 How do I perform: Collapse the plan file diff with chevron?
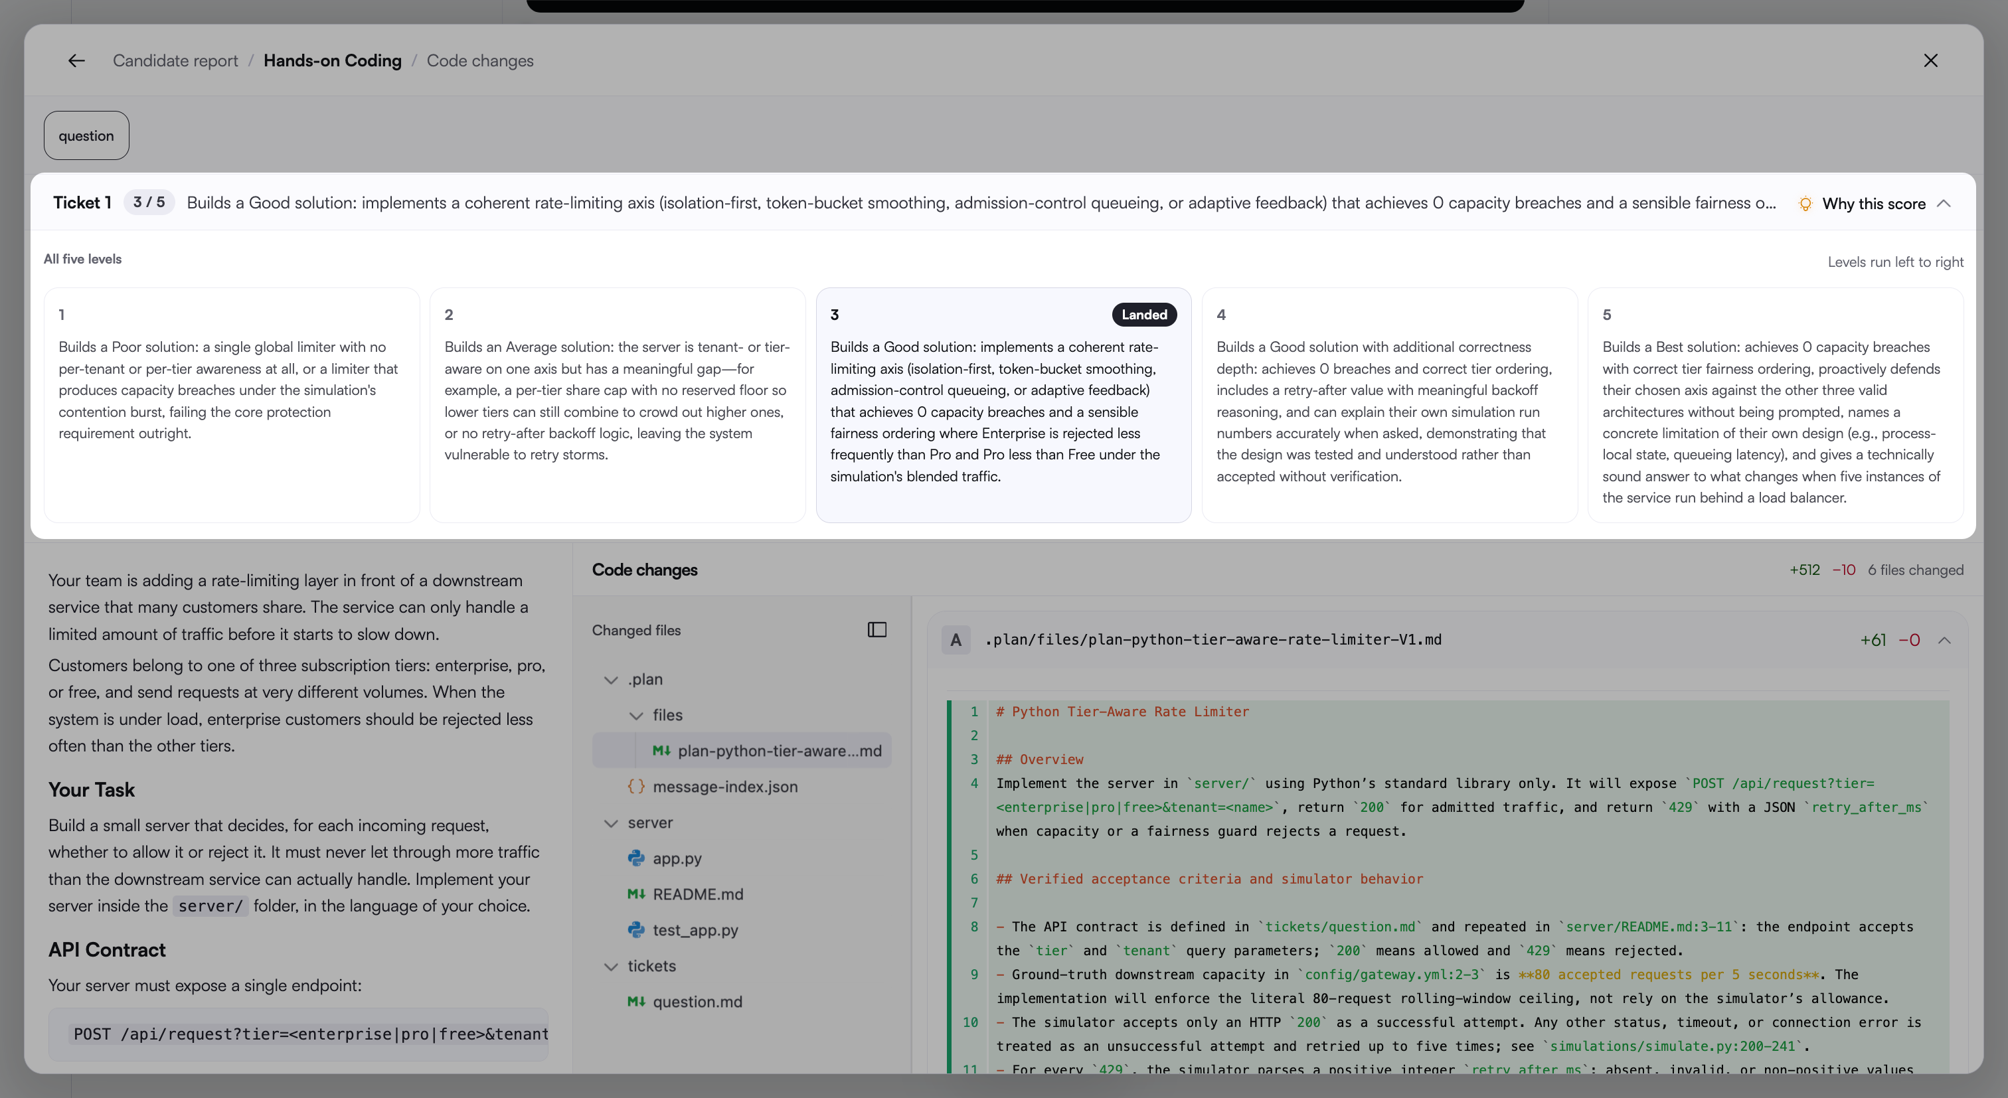point(1944,641)
